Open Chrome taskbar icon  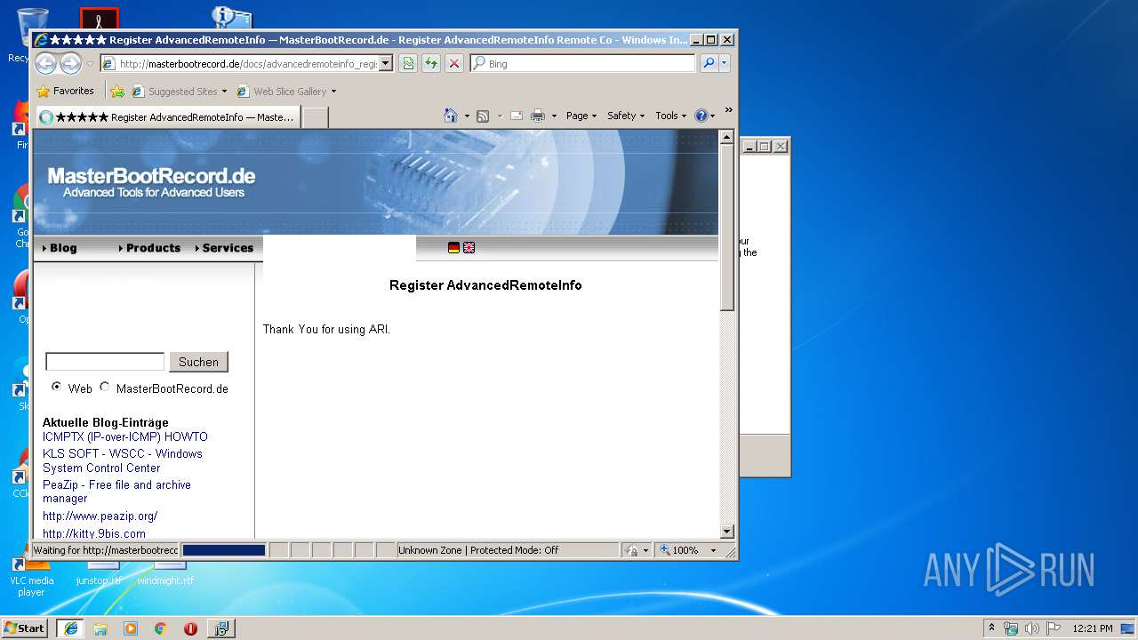click(160, 628)
